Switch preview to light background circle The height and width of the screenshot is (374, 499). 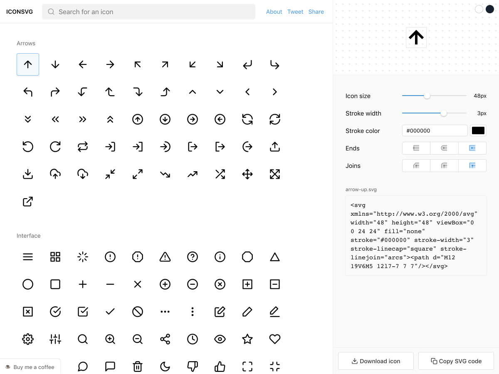(479, 9)
